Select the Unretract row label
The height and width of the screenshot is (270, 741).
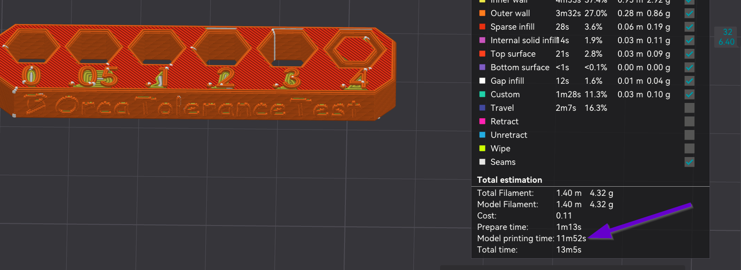point(509,135)
